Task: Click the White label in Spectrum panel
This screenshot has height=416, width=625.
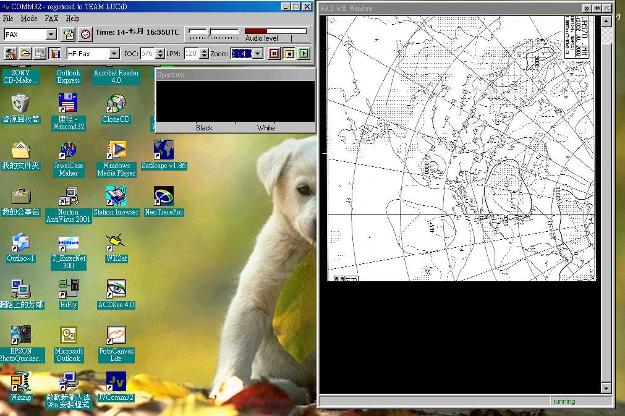Action: [x=265, y=128]
